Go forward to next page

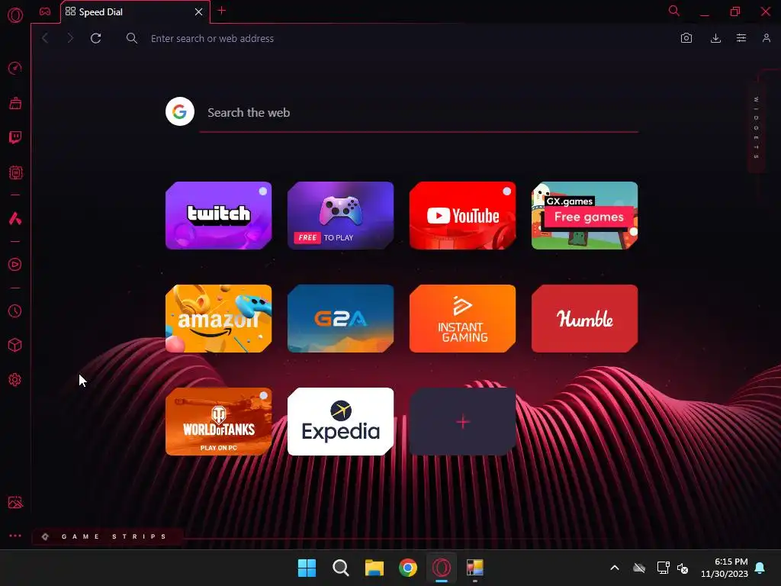[70, 38]
